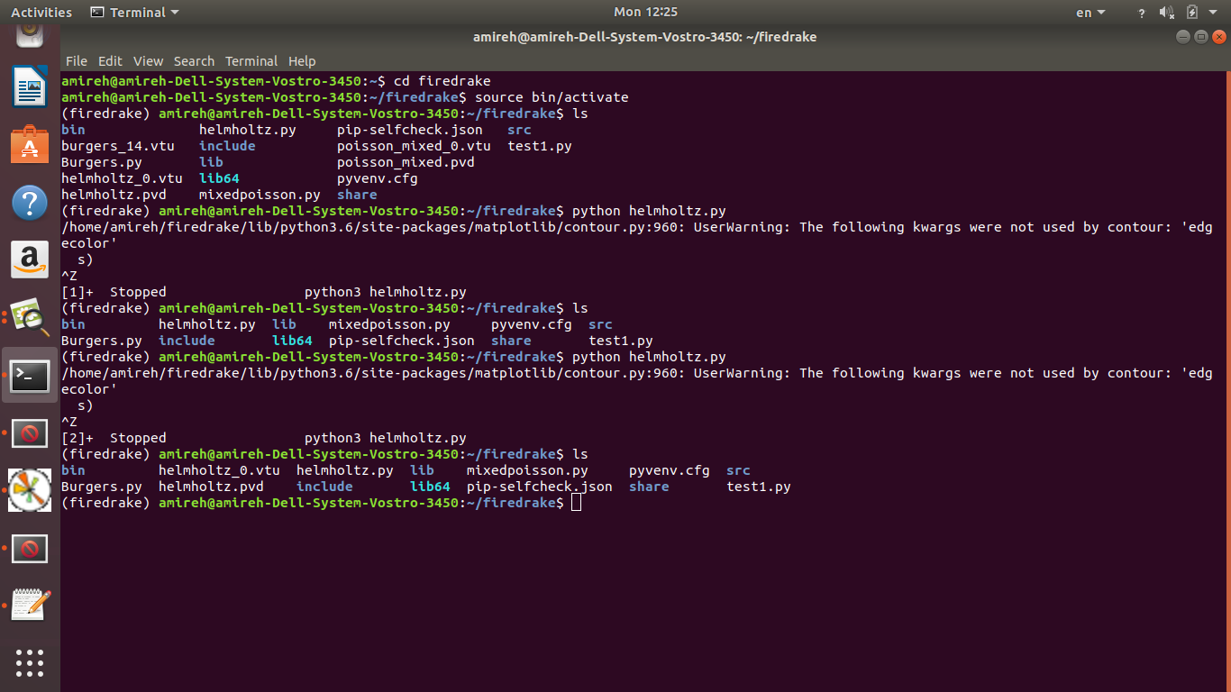Open the Help question mark dock icon

coord(30,203)
